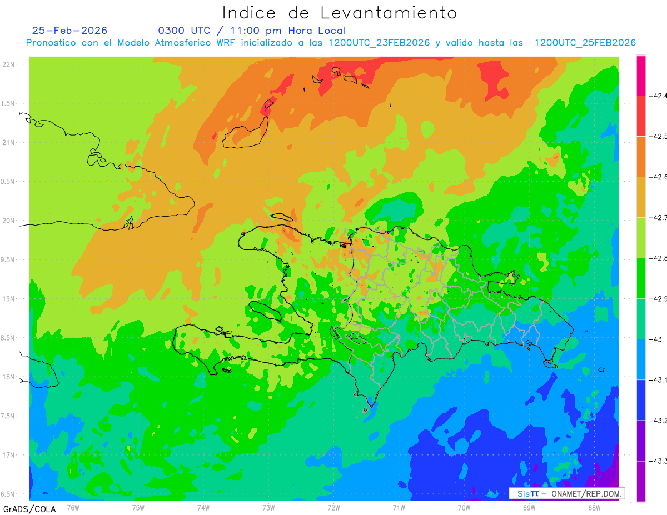Choose the bright green swatch between -42.8 and -42.9

[641, 278]
